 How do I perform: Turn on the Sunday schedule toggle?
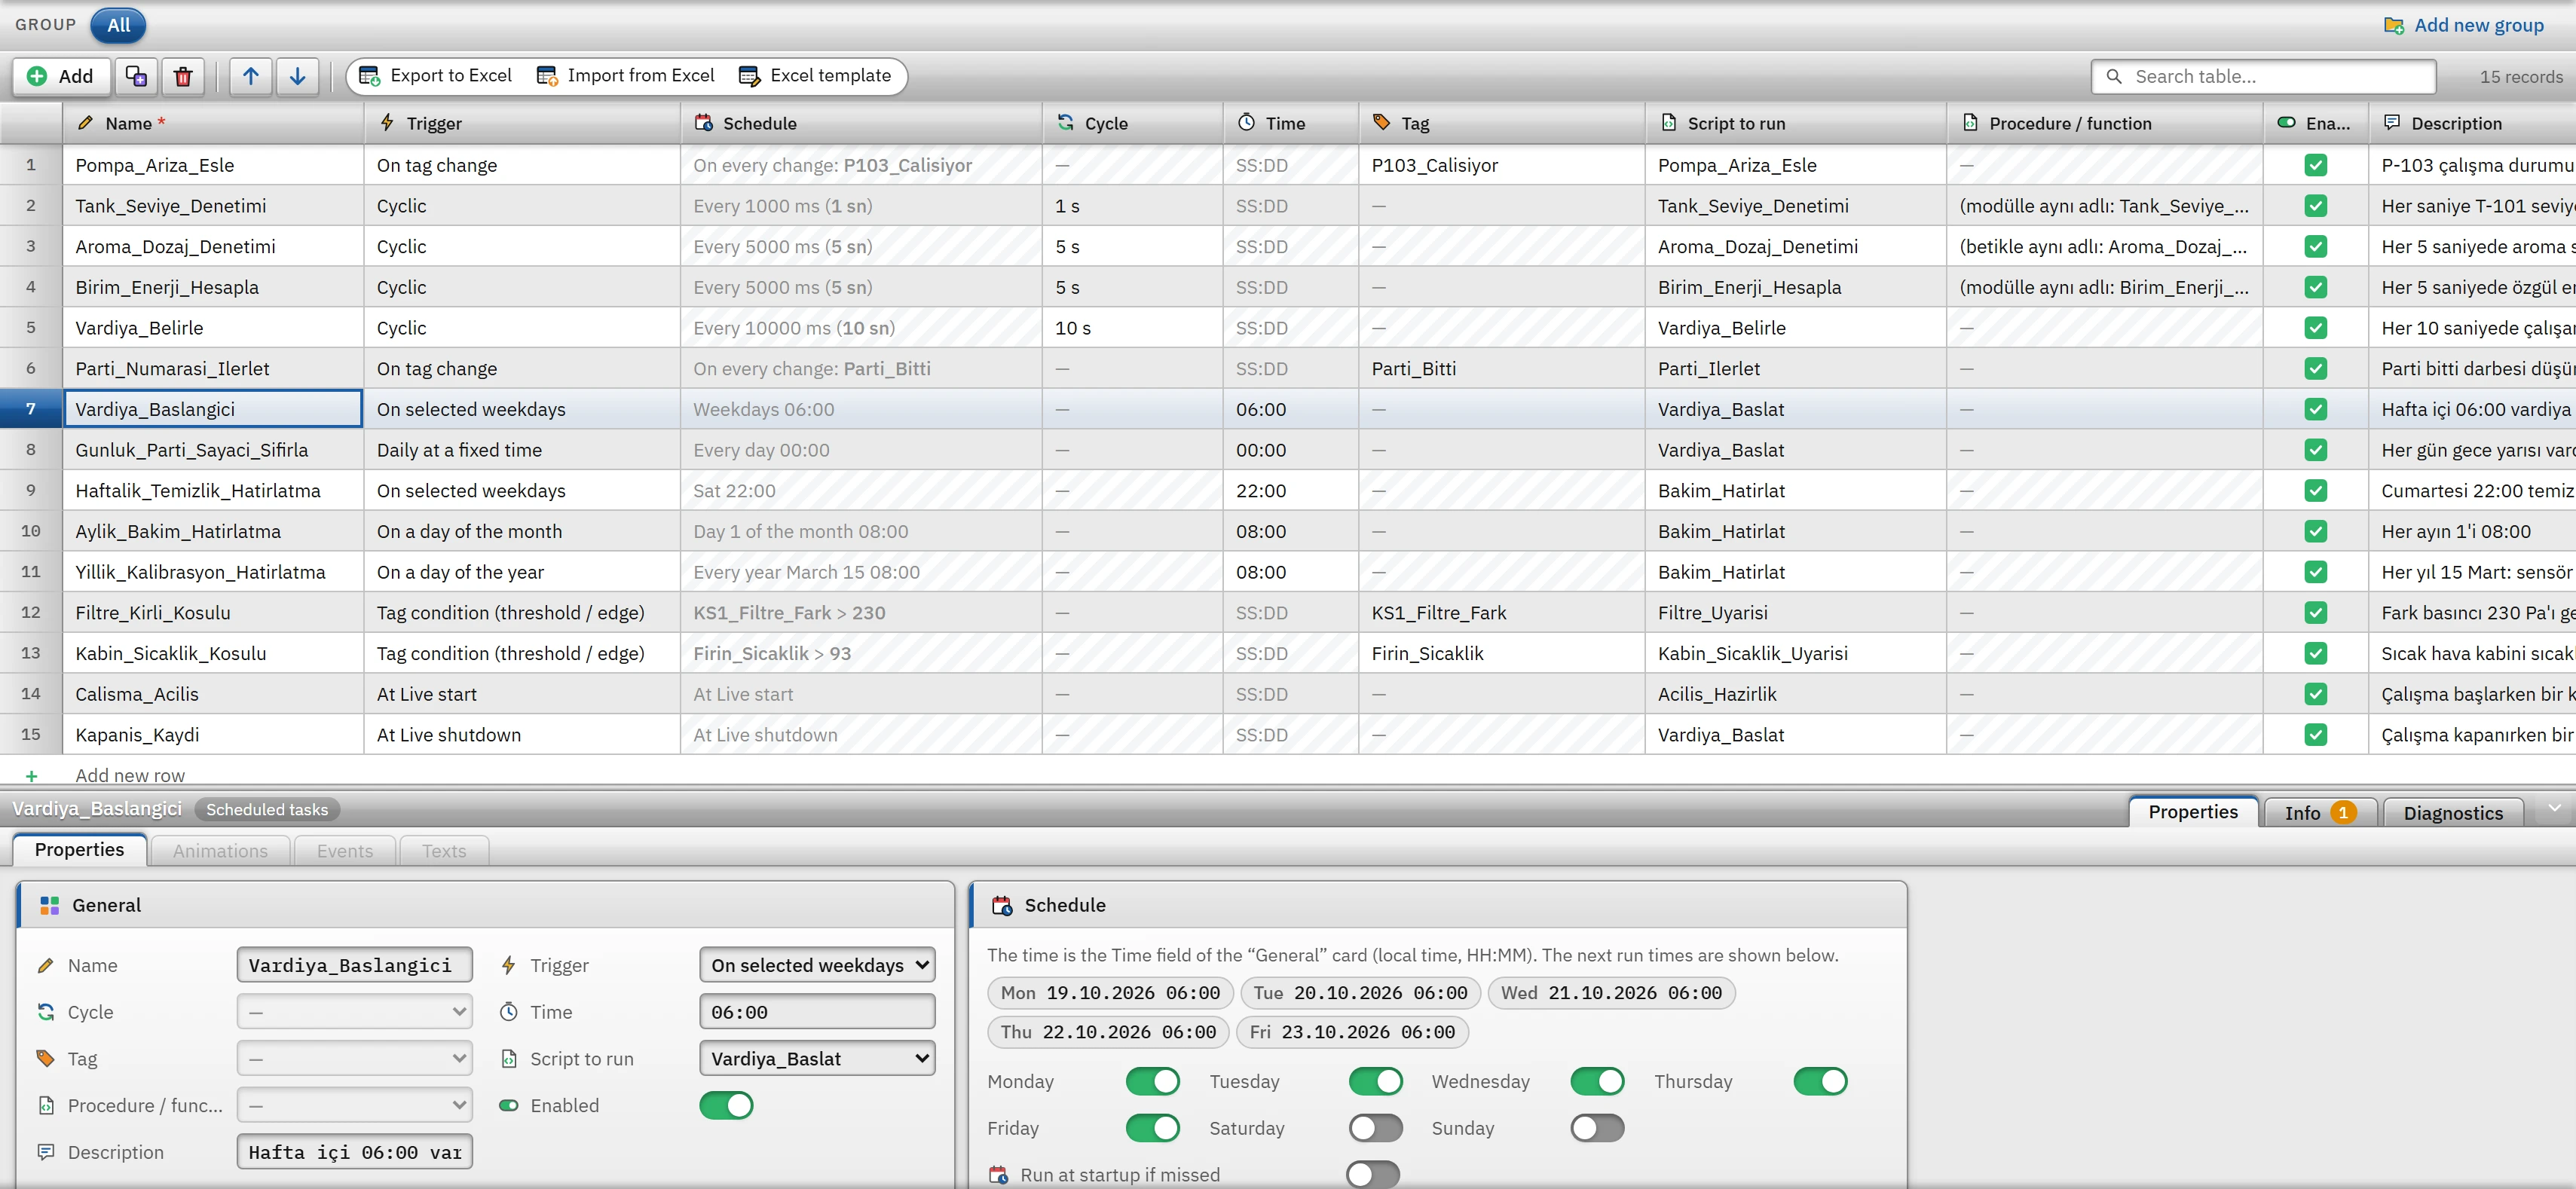1598,1129
